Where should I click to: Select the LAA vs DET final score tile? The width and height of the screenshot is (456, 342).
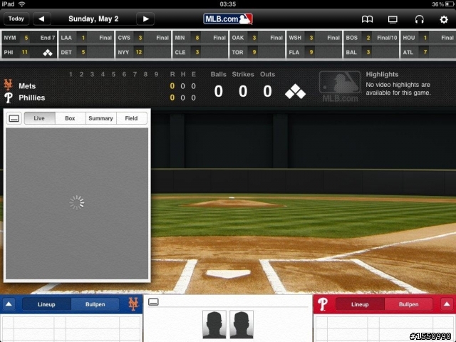pyautogui.click(x=86, y=45)
